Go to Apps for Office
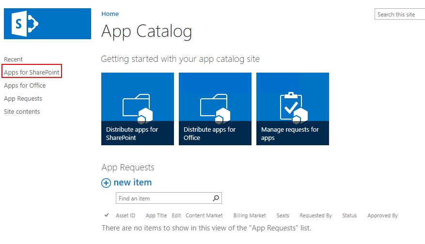The image size is (425, 244). (x=25, y=86)
